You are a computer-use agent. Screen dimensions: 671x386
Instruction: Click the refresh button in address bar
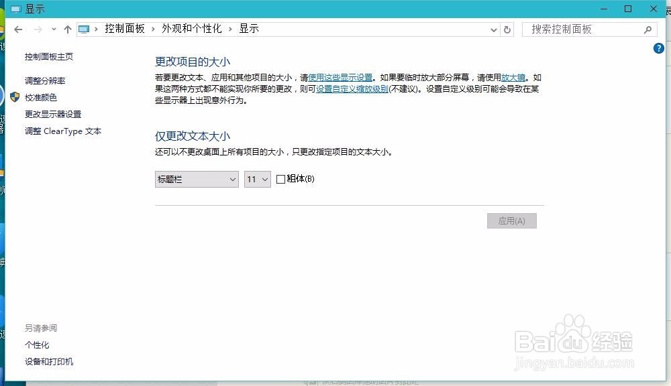[507, 29]
